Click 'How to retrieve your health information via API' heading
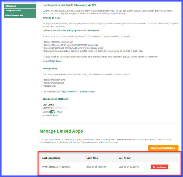 [69, 5]
